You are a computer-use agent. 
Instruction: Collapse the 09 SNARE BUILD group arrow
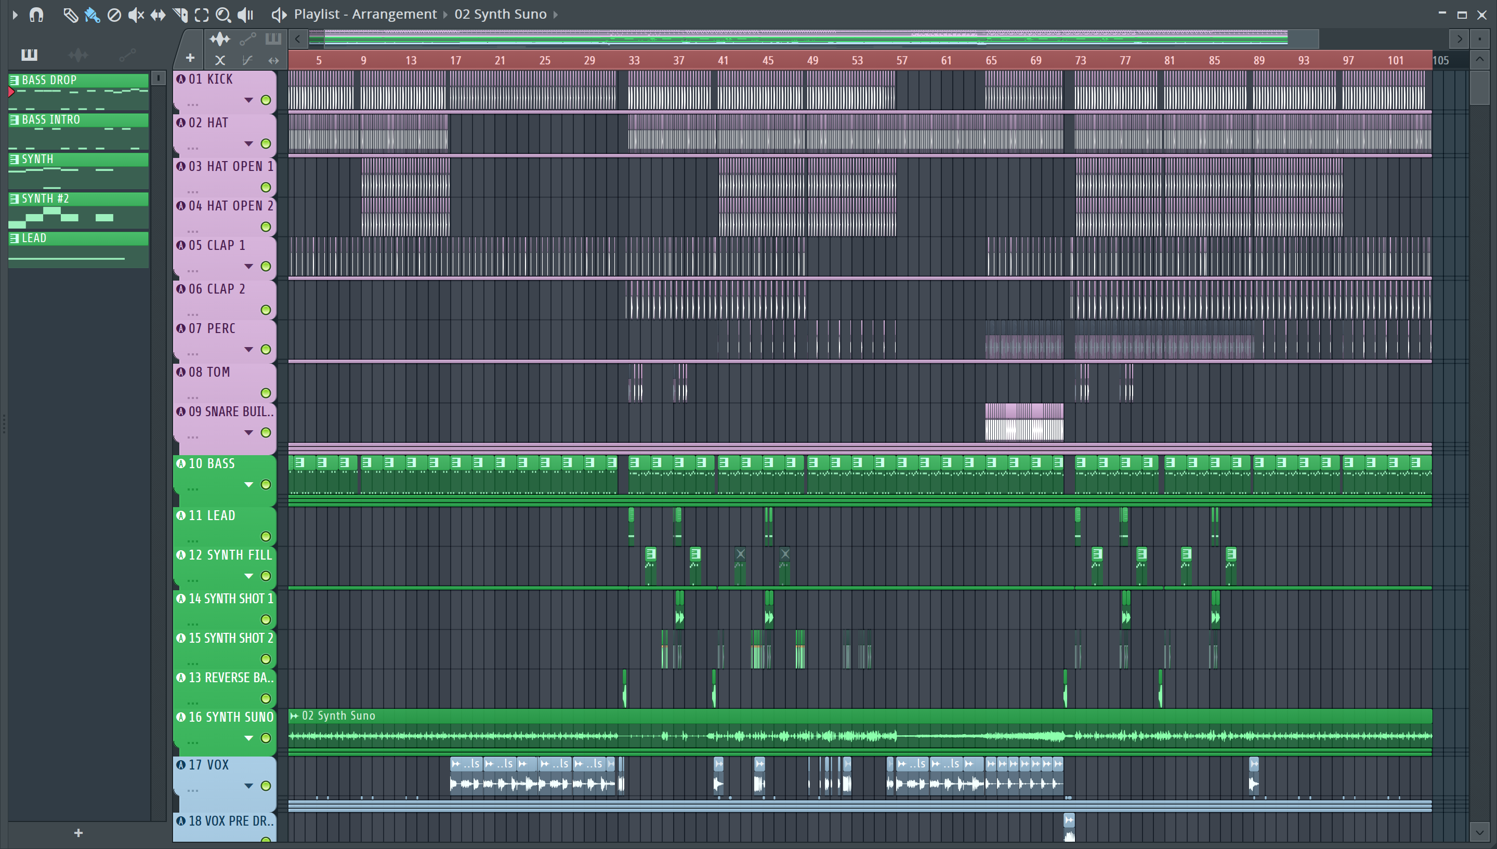(248, 433)
